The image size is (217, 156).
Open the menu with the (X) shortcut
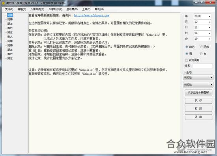[72, 9]
